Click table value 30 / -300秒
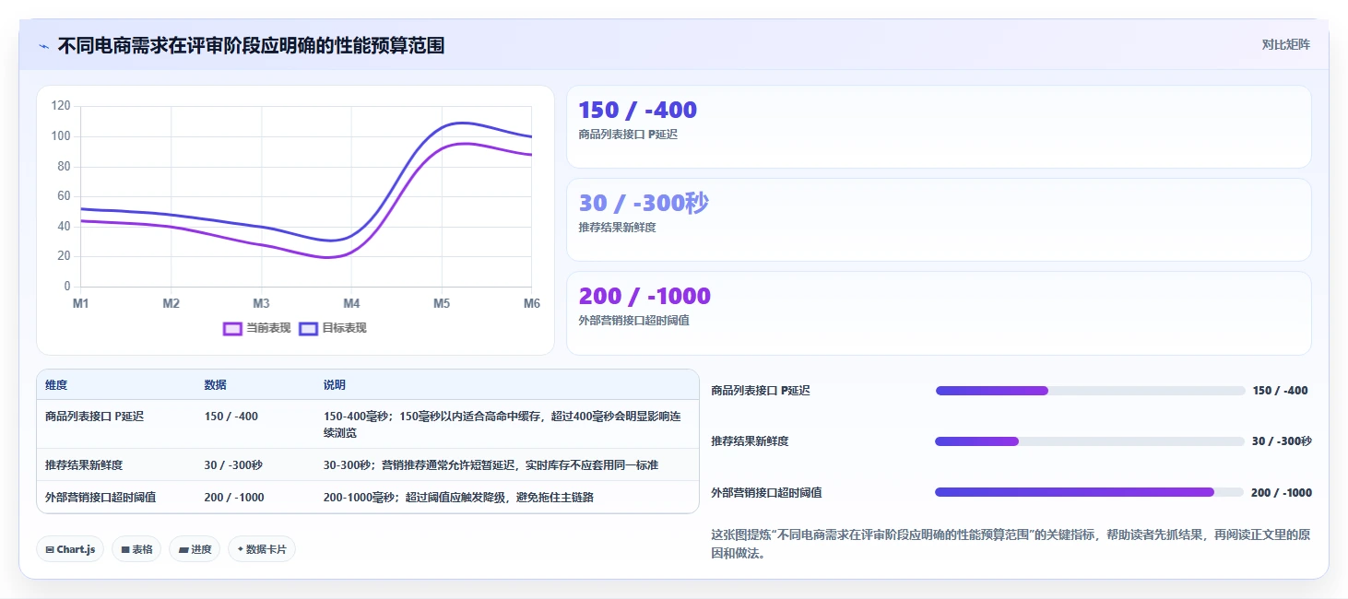The image size is (1348, 599). coord(233,465)
